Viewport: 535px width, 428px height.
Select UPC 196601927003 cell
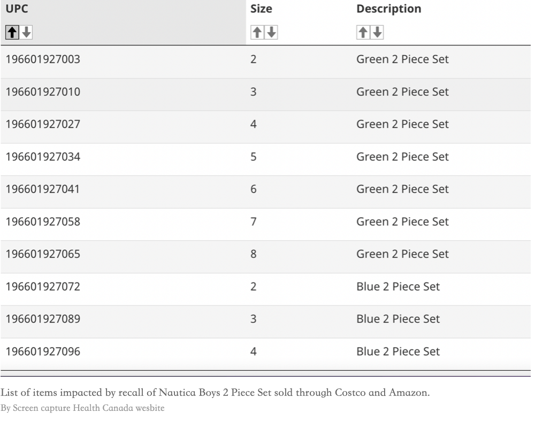[x=43, y=59]
